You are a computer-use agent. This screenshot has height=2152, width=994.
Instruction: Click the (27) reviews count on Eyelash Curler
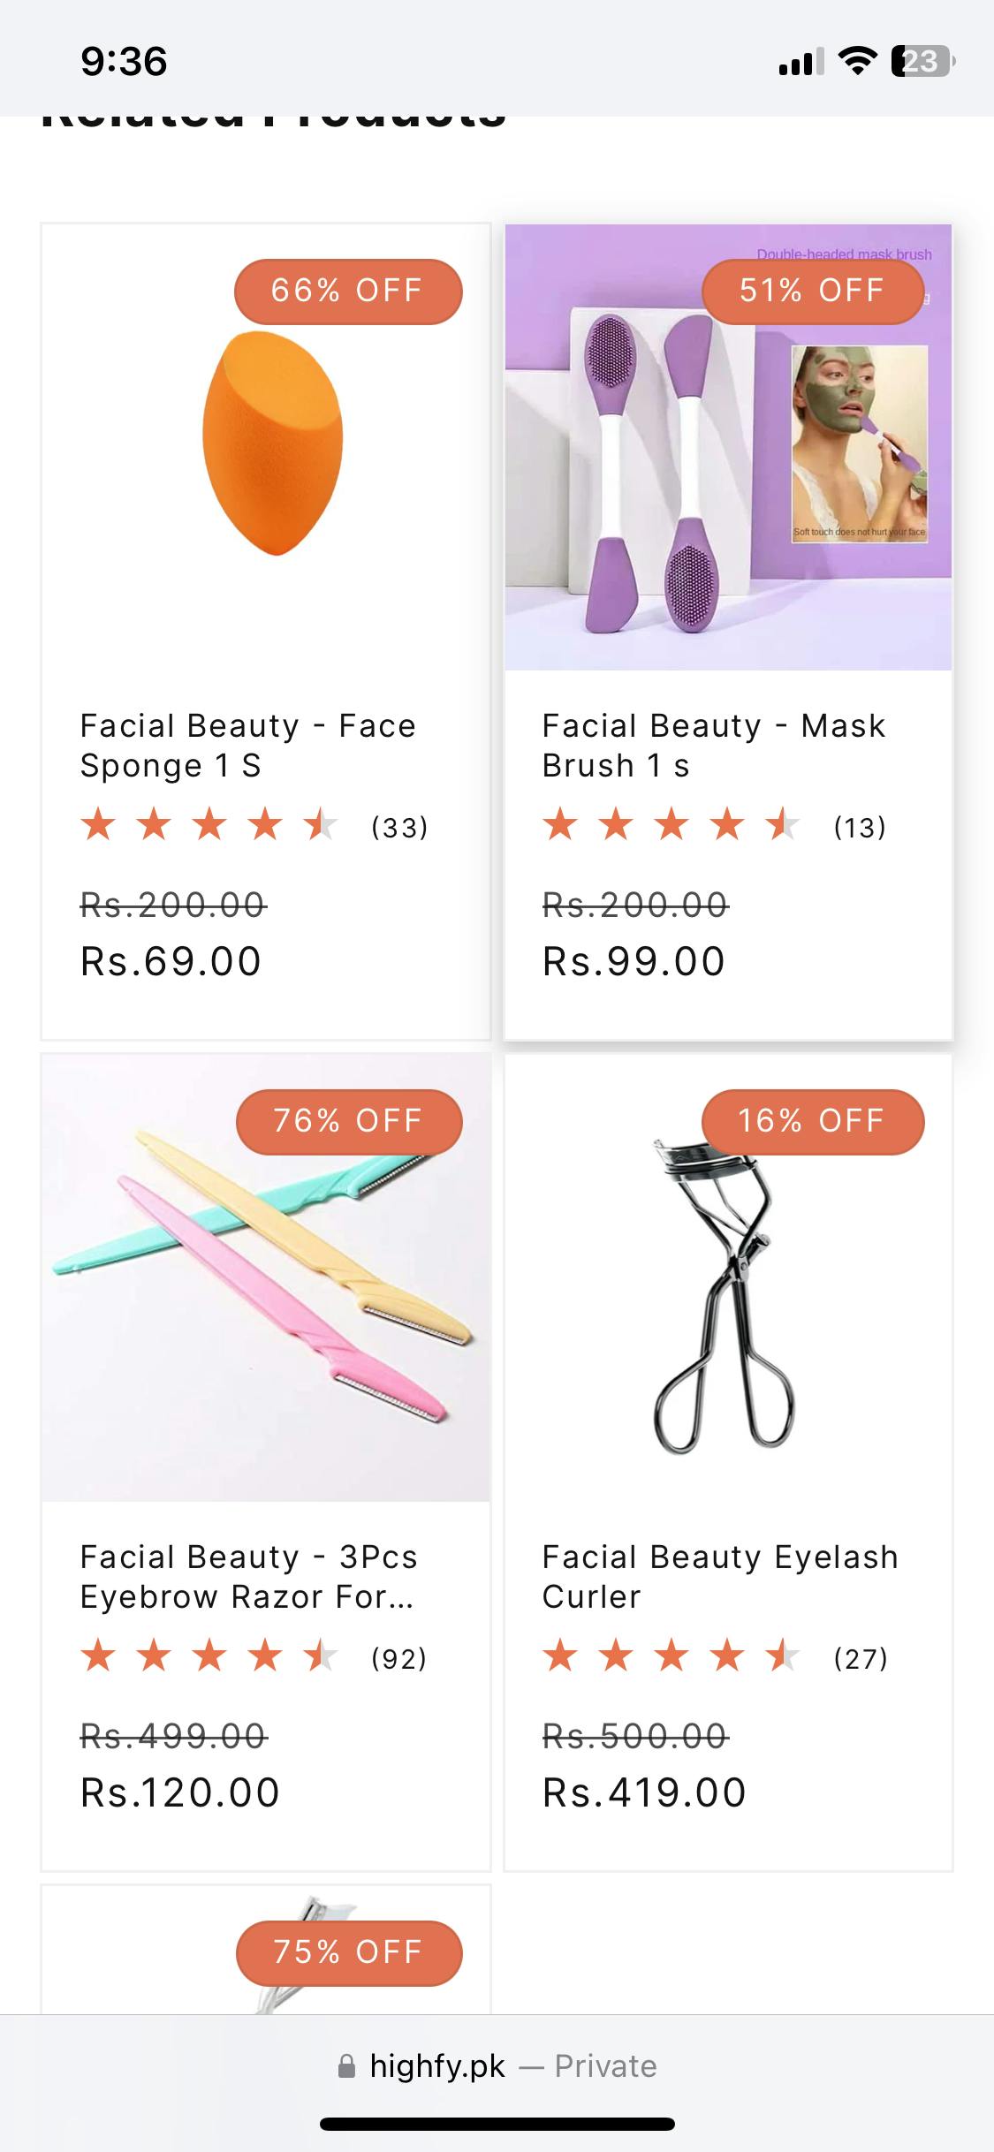pos(861,1658)
